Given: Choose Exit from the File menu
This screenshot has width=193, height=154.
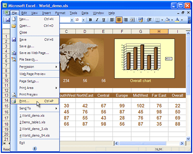Looking at the screenshot, I should click(x=35, y=143).
